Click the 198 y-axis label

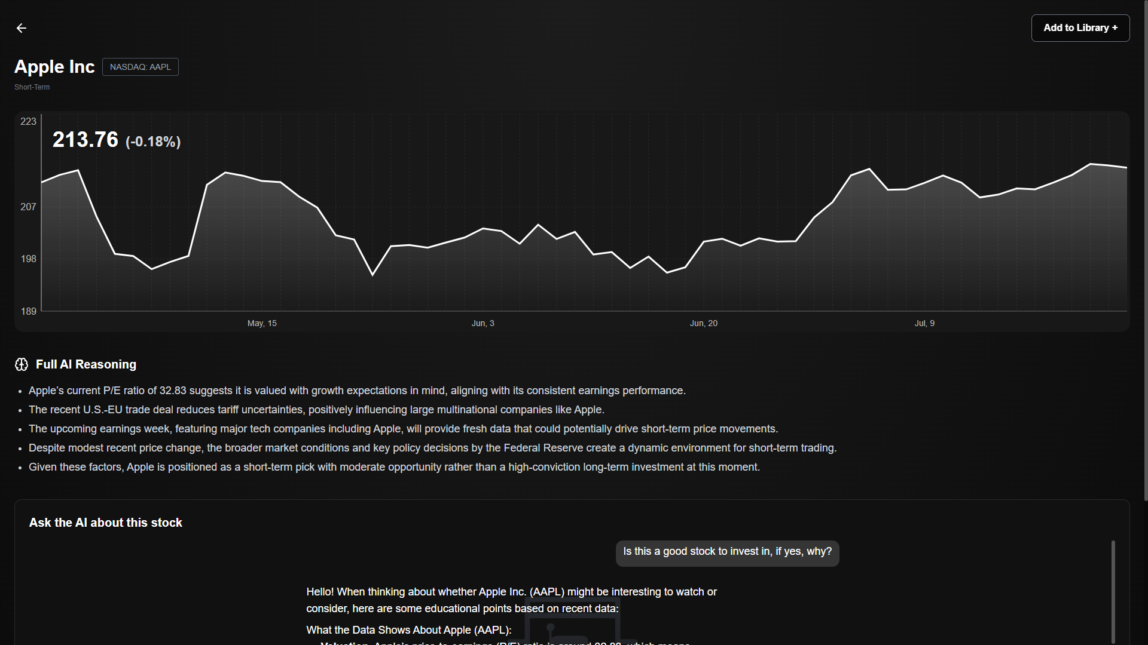(28, 259)
